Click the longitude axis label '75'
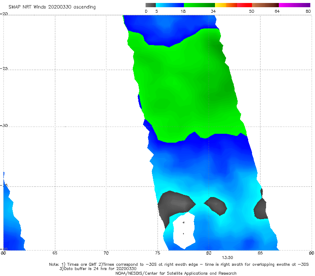The height and width of the screenshot is (276, 315). pos(157,253)
